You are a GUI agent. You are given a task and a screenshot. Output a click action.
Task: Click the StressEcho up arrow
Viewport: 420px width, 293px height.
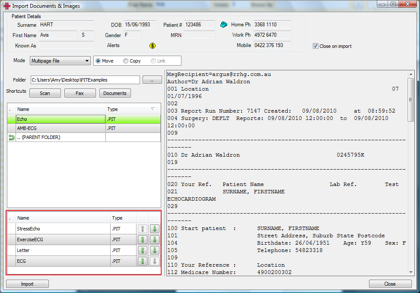click(143, 229)
